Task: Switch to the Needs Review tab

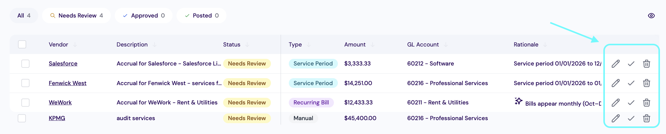Action: pos(77,16)
